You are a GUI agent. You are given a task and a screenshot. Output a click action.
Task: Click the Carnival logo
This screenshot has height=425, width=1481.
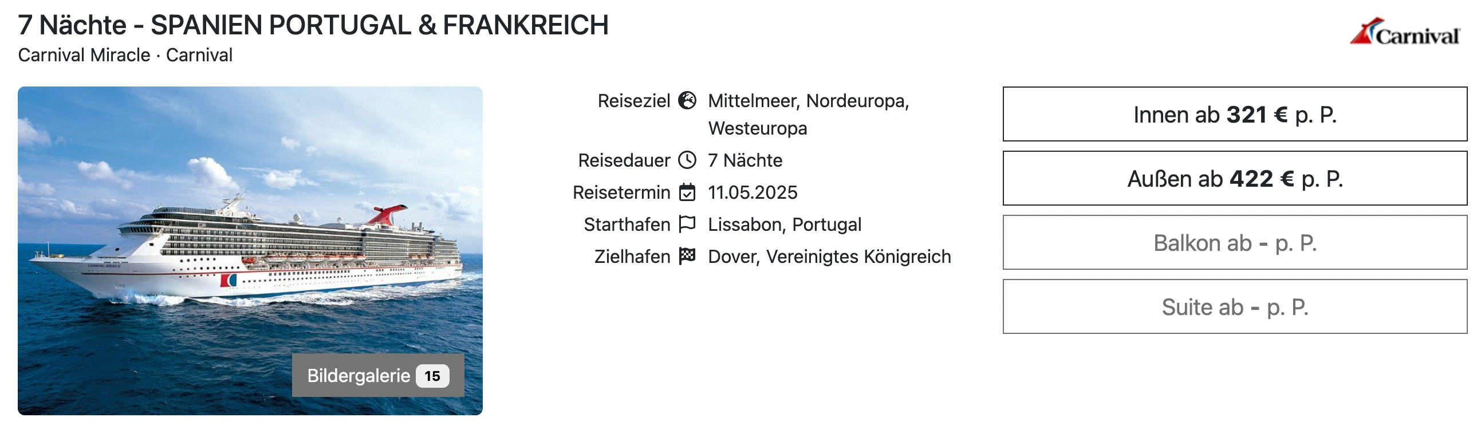pyautogui.click(x=1404, y=32)
